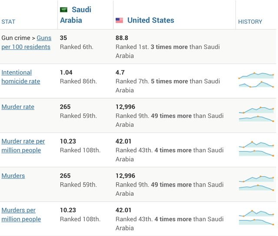
Task: View Murders history sparkline chart
Action: coord(256,184)
